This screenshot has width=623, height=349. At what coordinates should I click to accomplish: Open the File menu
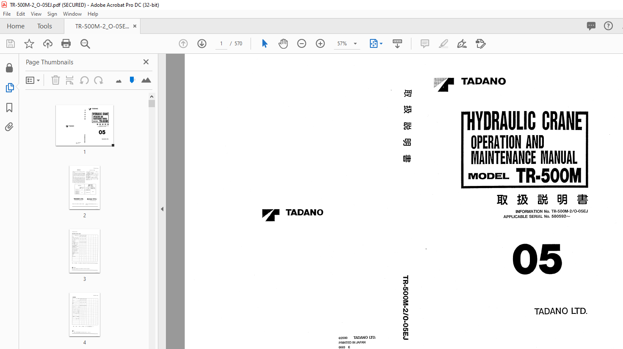[7, 14]
